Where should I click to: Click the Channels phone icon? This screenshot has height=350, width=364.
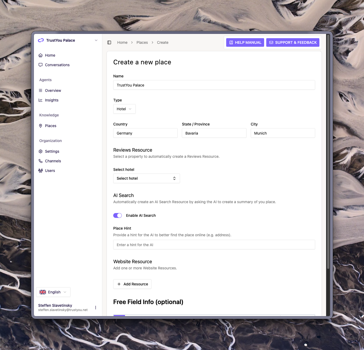[x=41, y=161]
